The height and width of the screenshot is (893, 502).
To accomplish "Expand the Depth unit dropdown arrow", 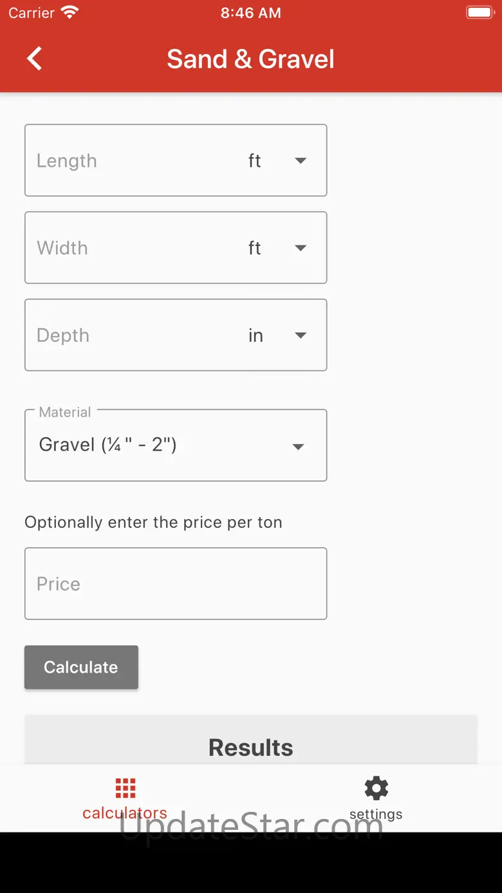I will [300, 335].
